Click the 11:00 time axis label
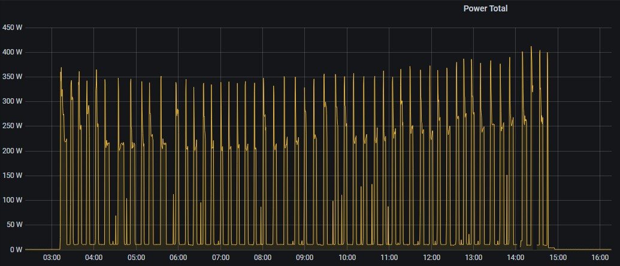Image resolution: width=620 pixels, height=266 pixels. (389, 258)
